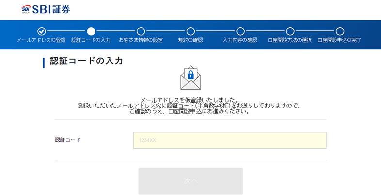
Task: Click the step circle above 口座開設方法の選択
Action: point(290,31)
